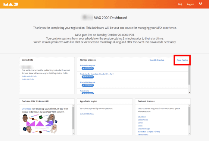Click Update MAX Profile link
209x141 pixels.
pos(28,79)
